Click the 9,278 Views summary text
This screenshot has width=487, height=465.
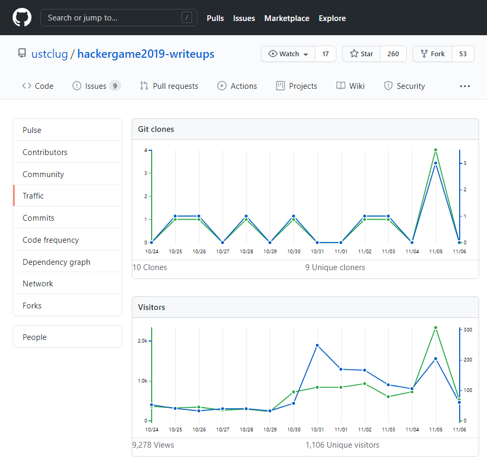click(x=153, y=445)
